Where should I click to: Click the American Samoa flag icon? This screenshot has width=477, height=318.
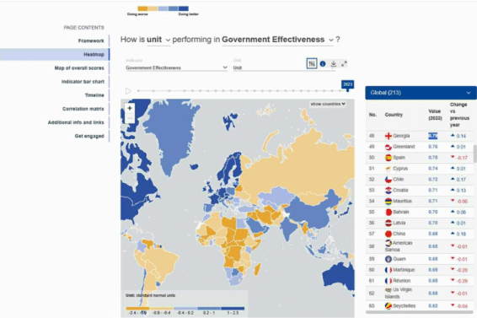[389, 243]
